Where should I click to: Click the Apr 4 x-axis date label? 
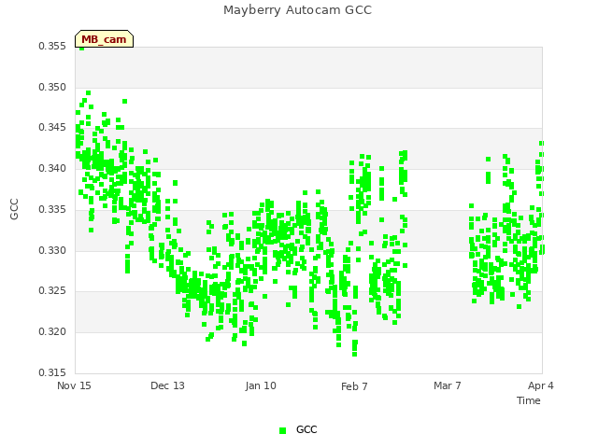coord(541,385)
